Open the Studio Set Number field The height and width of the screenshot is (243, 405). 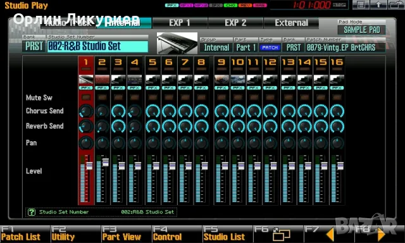click(97, 46)
